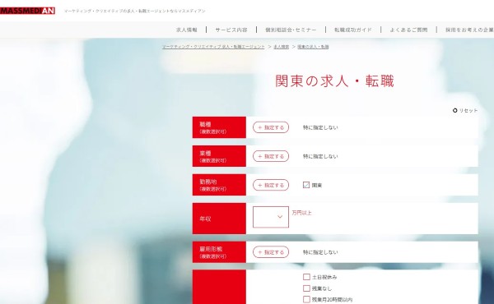Viewport: 494px width, 304px height.
Task: Click the 関東の求人・転職 page heading
Action: coord(334,81)
